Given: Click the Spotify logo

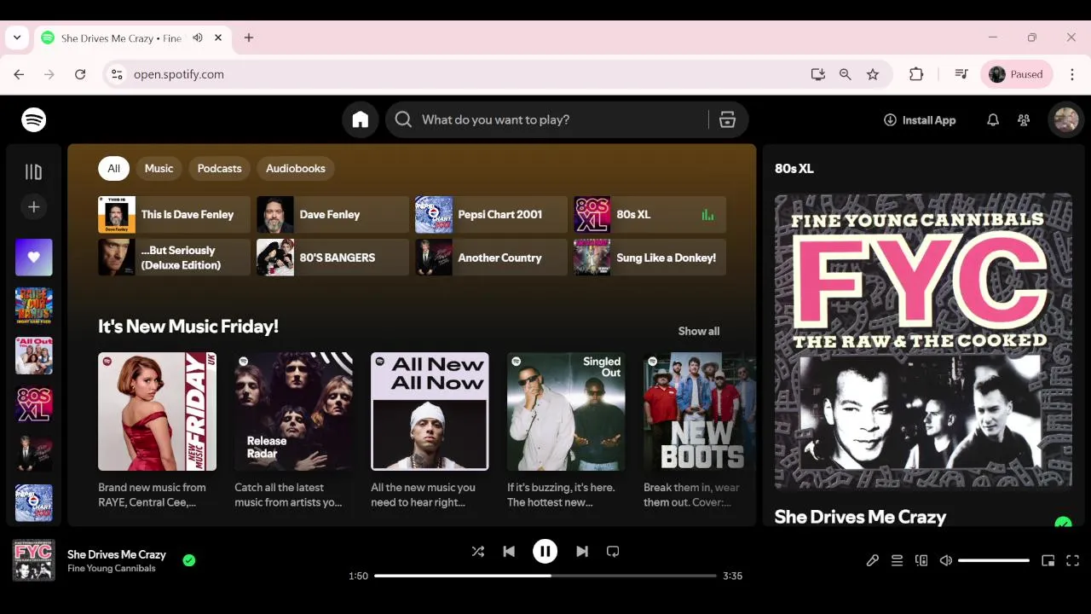Looking at the screenshot, I should point(34,120).
